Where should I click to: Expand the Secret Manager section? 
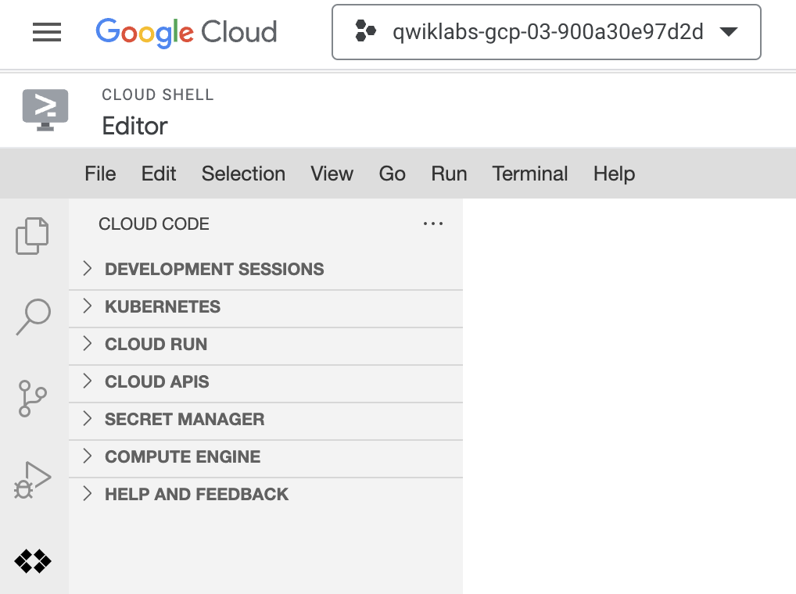click(185, 419)
